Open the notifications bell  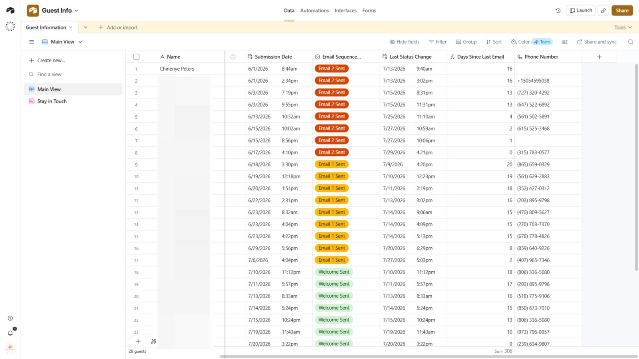pos(10,333)
